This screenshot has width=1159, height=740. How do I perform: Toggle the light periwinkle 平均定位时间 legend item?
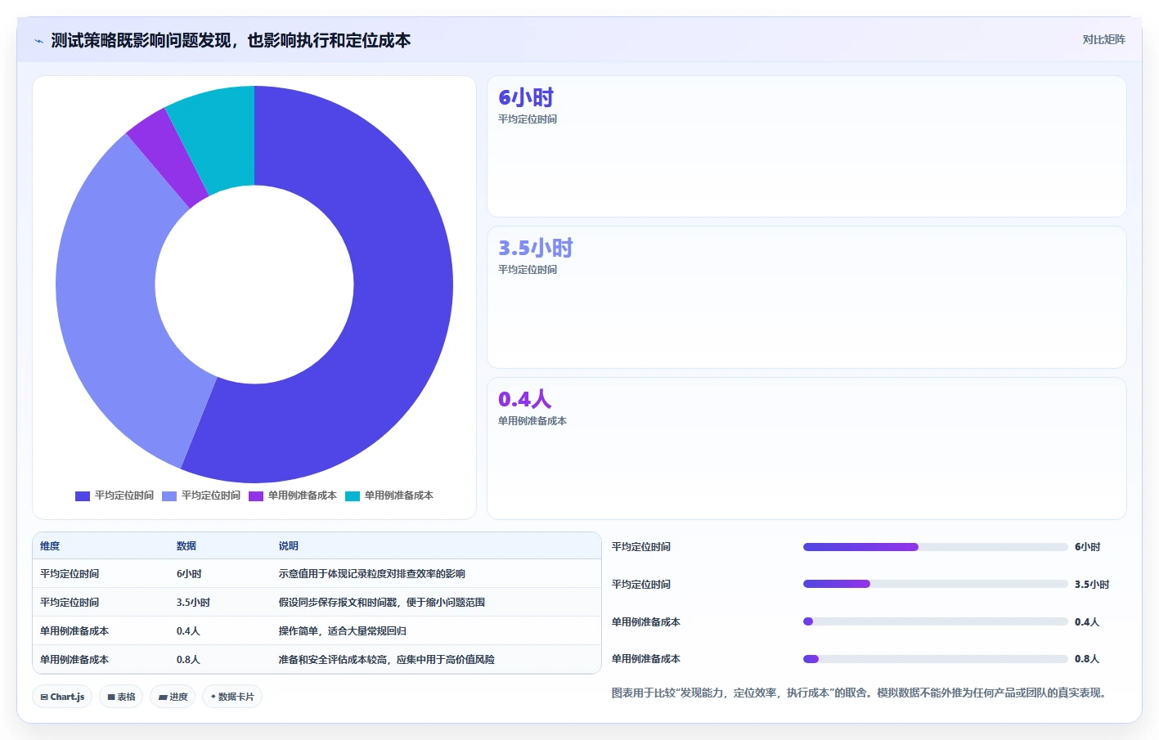click(x=201, y=496)
